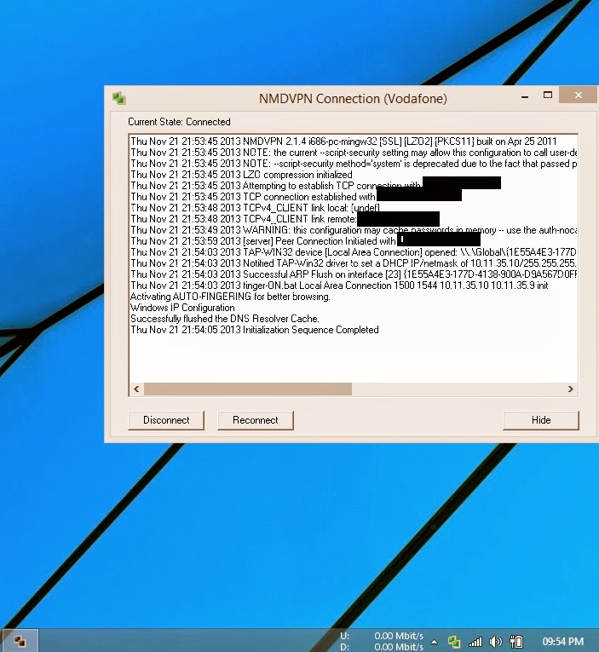Show hidden tray icons arrow
The height and width of the screenshot is (652, 599).
tap(434, 642)
